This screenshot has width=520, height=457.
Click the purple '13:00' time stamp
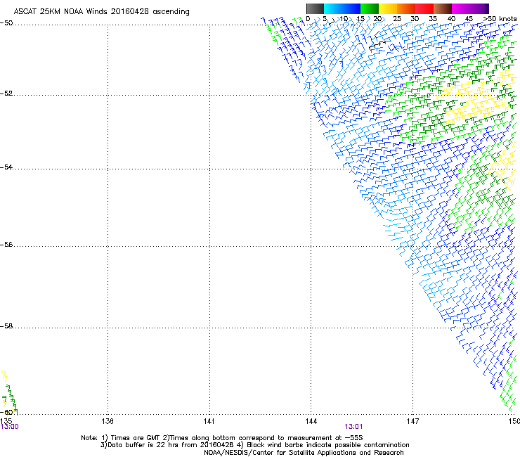coord(9,427)
